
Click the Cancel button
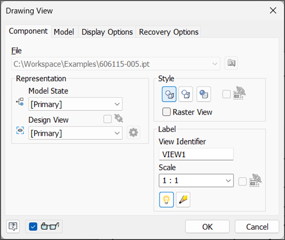[x=257, y=226]
